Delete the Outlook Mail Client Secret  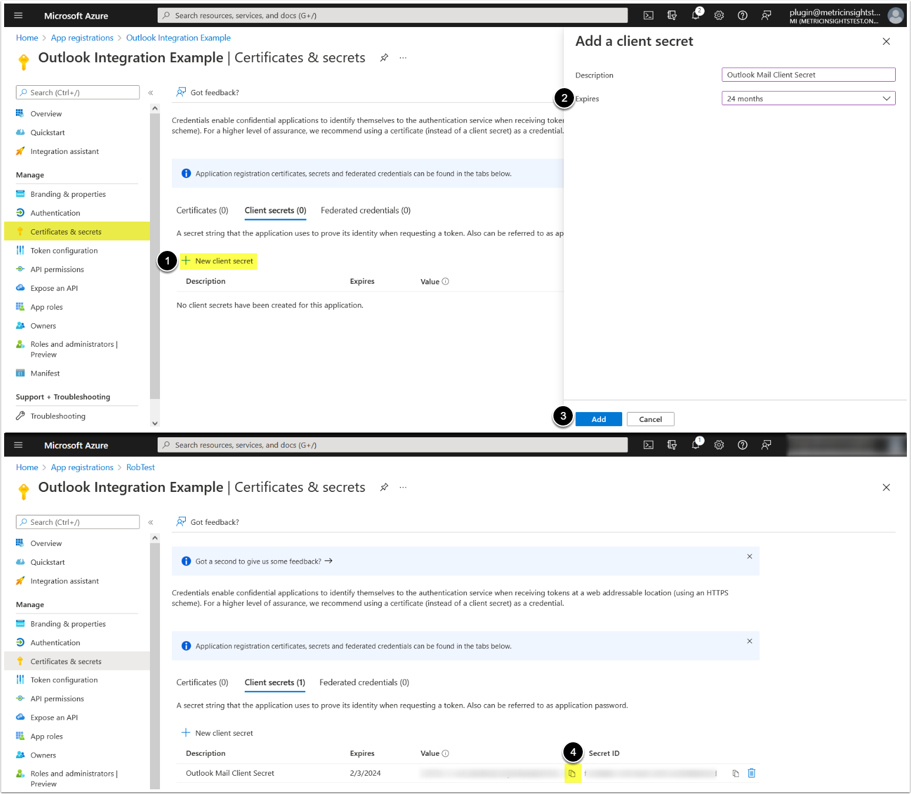pos(751,773)
